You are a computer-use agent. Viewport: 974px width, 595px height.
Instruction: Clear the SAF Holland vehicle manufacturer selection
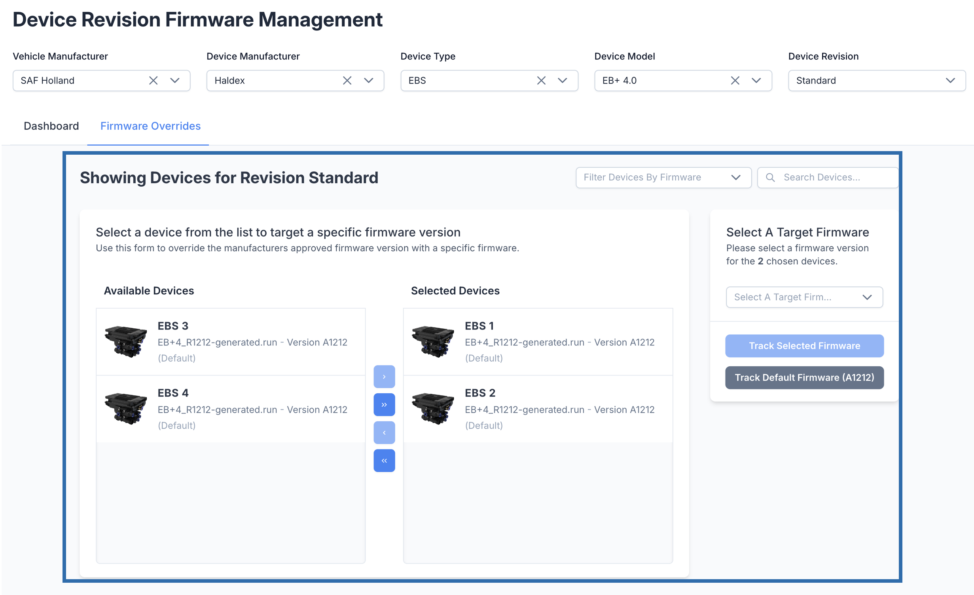[x=153, y=81]
